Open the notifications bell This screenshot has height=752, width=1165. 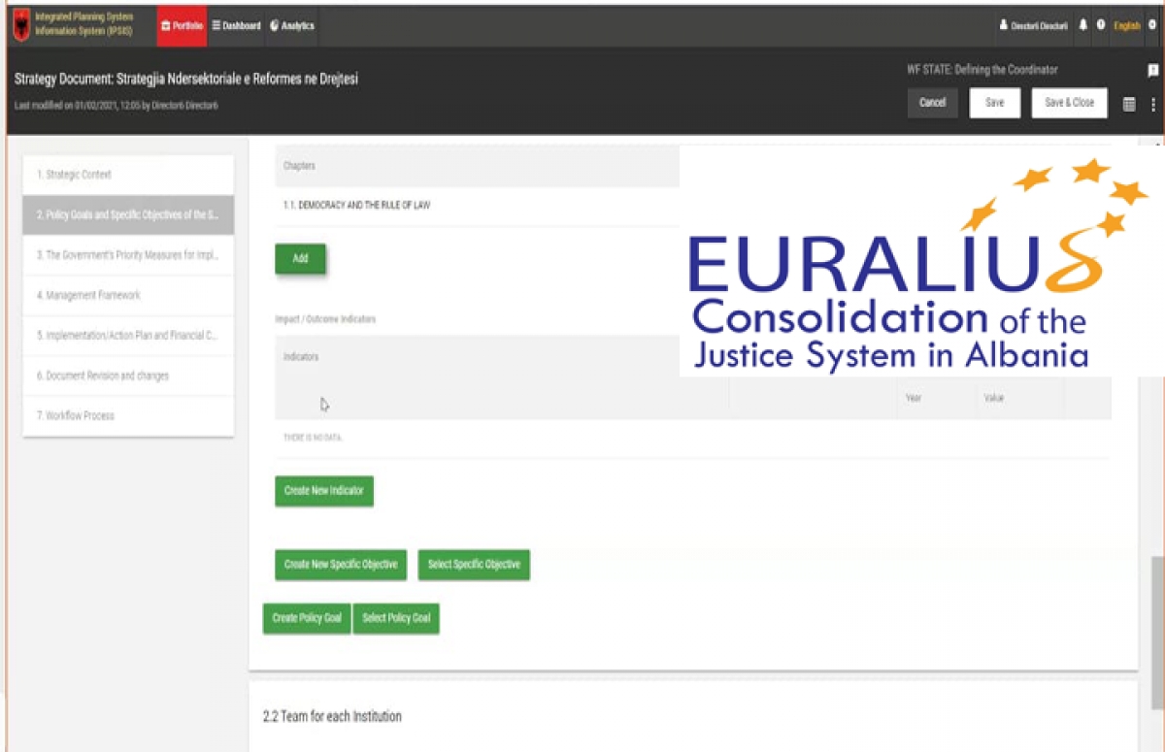[x=1083, y=25]
